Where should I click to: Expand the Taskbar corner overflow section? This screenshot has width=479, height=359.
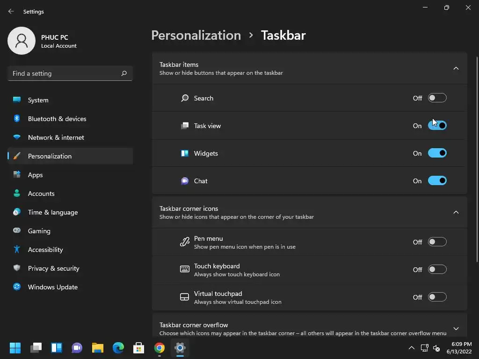pos(456,329)
